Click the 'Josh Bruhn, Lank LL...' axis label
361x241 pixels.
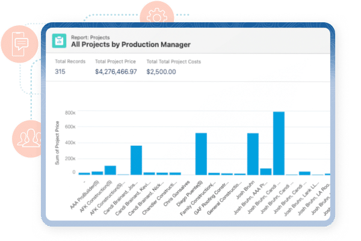tap(302, 199)
